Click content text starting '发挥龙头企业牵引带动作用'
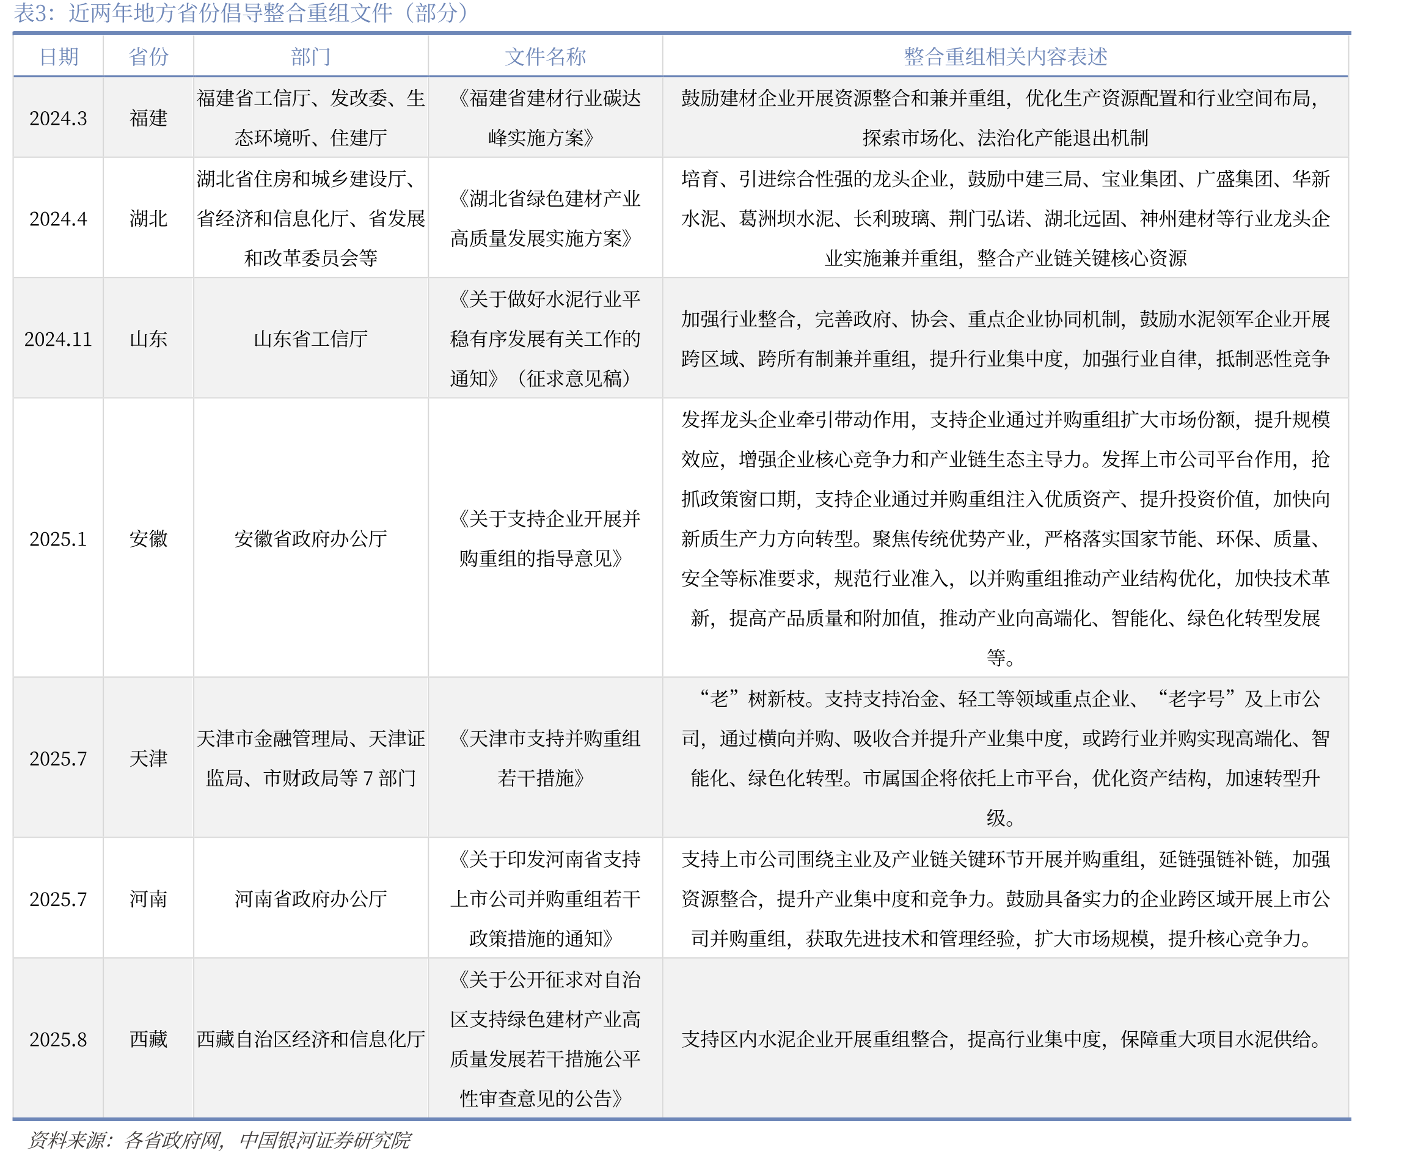The height and width of the screenshot is (1159, 1407). pos(1005,538)
